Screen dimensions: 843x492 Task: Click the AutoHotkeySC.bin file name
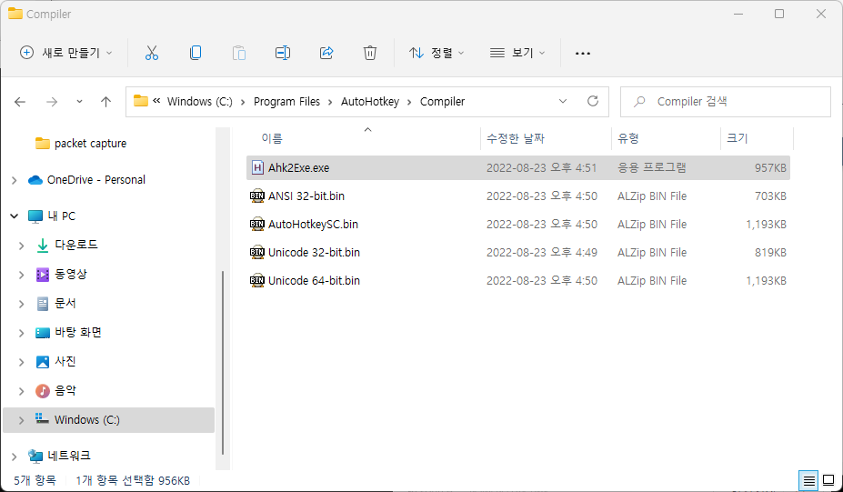click(313, 225)
